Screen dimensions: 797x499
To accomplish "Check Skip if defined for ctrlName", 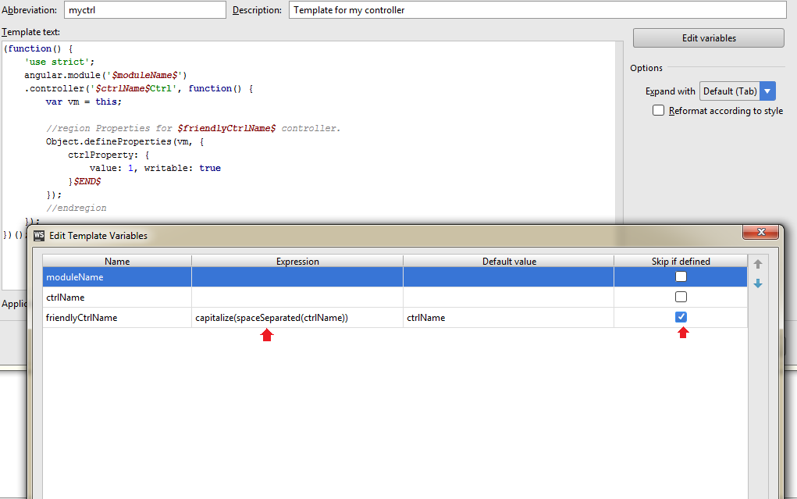I will click(x=681, y=297).
